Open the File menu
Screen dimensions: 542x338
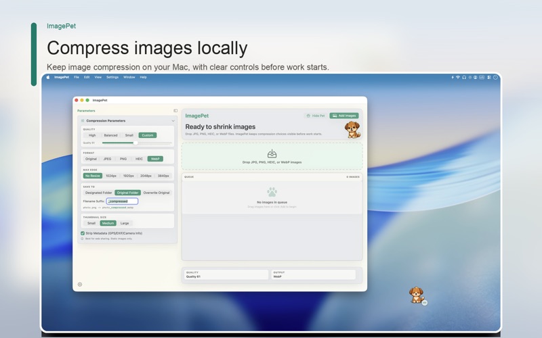click(77, 77)
